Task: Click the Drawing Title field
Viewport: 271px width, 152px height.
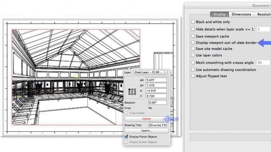Action: click(x=158, y=125)
